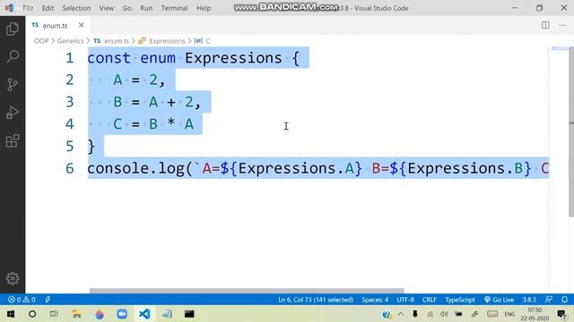Click Visual Studio Code taskbar icon
Image resolution: width=574 pixels, height=322 pixels.
pyautogui.click(x=144, y=314)
